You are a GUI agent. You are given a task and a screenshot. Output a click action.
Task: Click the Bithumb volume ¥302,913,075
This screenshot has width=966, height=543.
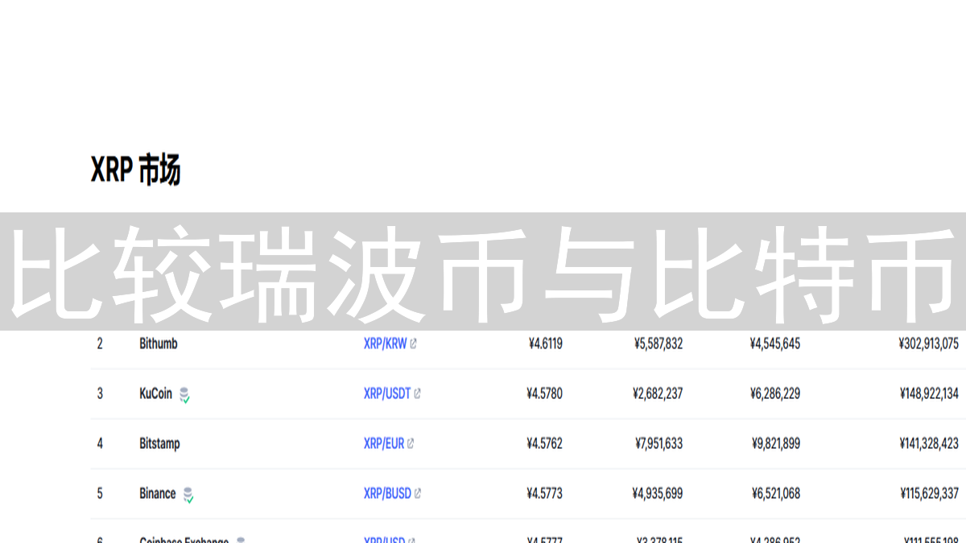click(928, 343)
